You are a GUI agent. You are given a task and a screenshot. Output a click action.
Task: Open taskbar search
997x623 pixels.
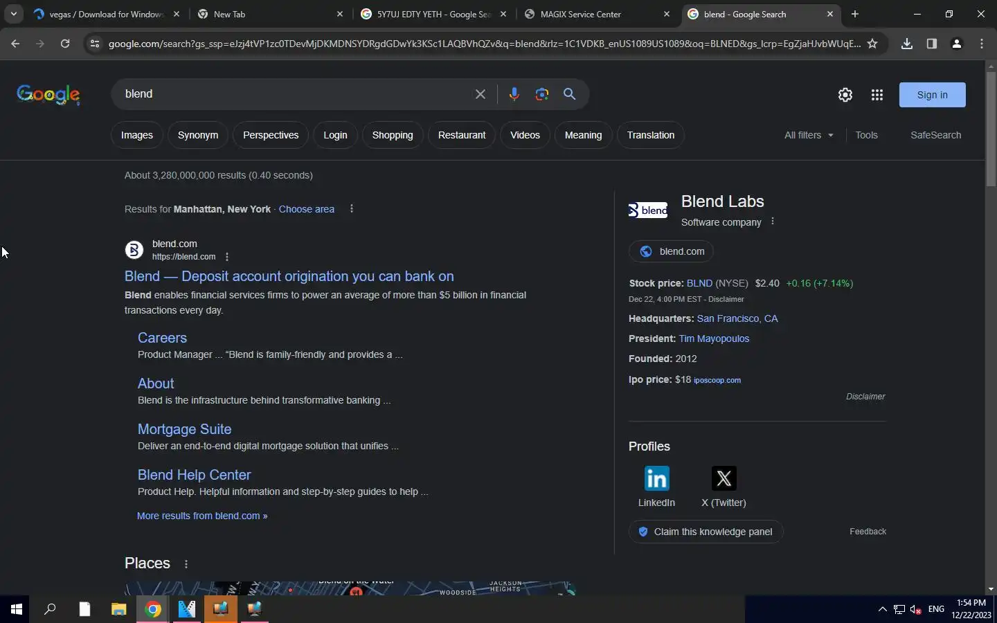tap(50, 609)
